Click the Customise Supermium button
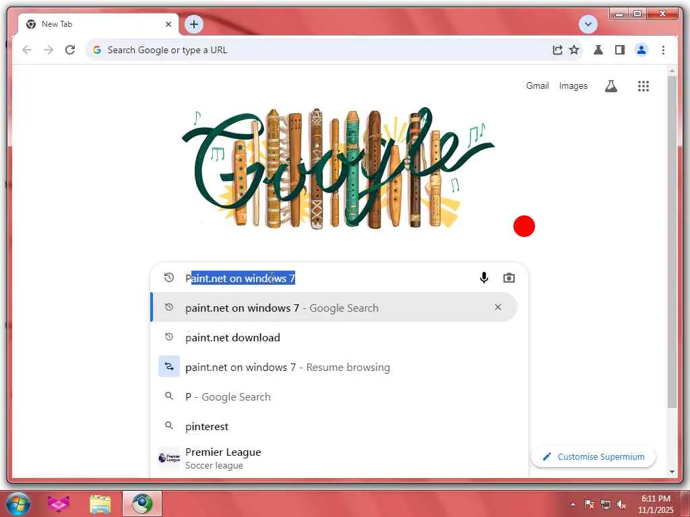Viewport: 690px width, 517px height. click(x=593, y=457)
